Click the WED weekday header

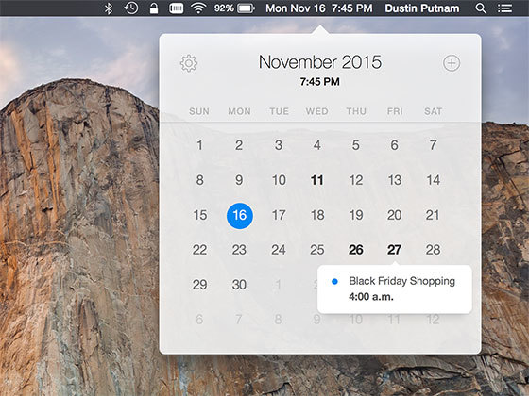(x=317, y=111)
